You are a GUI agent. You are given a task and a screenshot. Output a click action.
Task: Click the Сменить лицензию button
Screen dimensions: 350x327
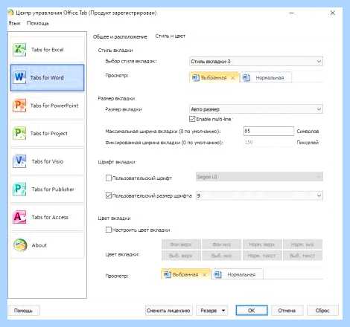pos(168,311)
